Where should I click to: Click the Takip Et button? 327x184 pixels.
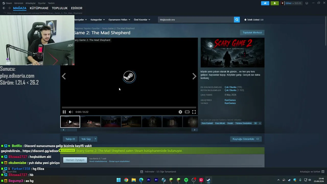70,139
